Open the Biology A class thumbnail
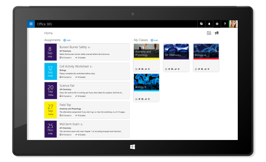 click(x=206, y=52)
